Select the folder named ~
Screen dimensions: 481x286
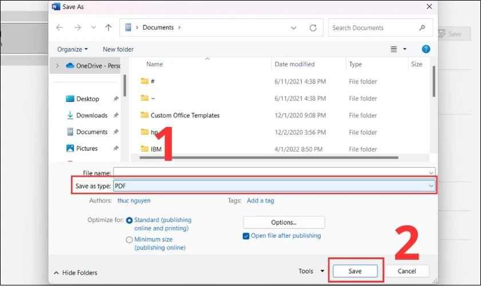pyautogui.click(x=148, y=98)
